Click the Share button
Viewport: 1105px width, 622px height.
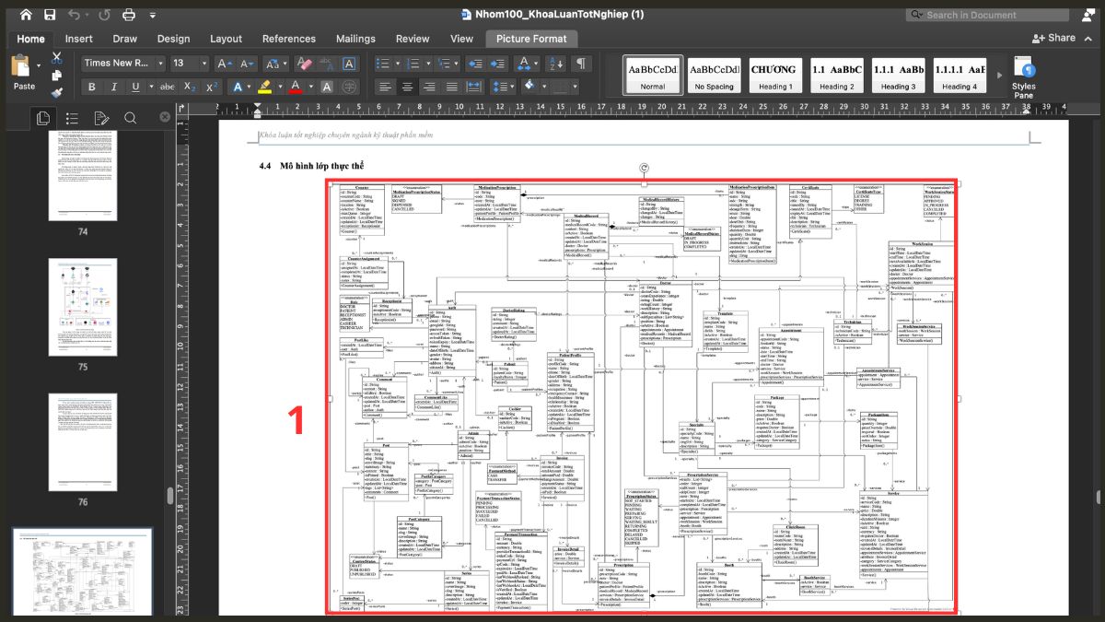pyautogui.click(x=1054, y=38)
